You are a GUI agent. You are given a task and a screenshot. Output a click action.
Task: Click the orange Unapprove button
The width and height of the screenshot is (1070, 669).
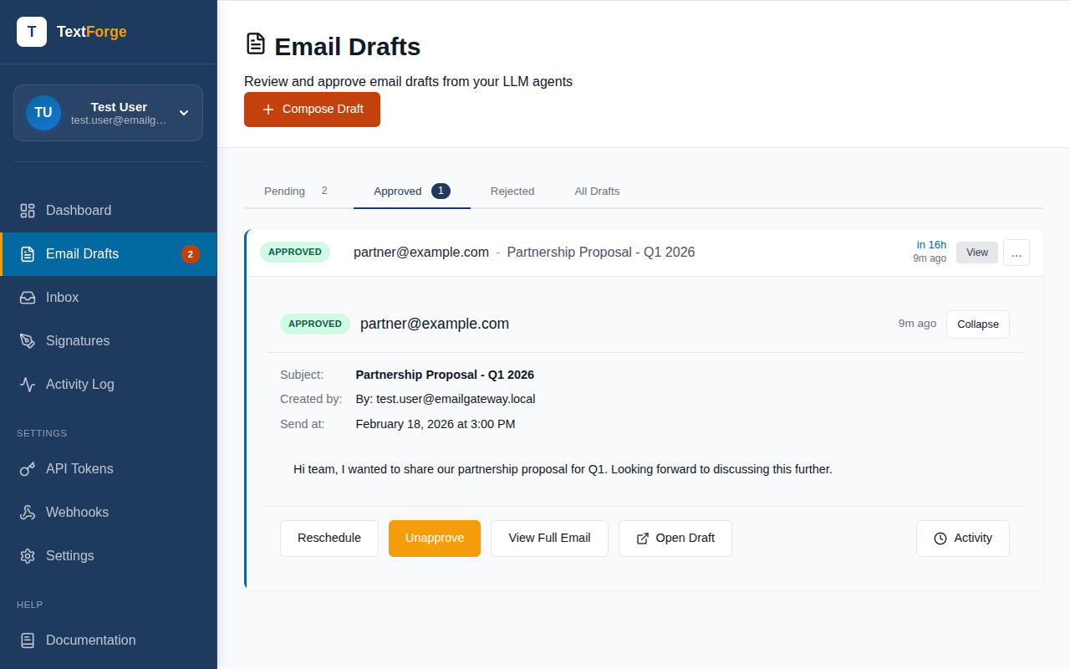click(435, 539)
